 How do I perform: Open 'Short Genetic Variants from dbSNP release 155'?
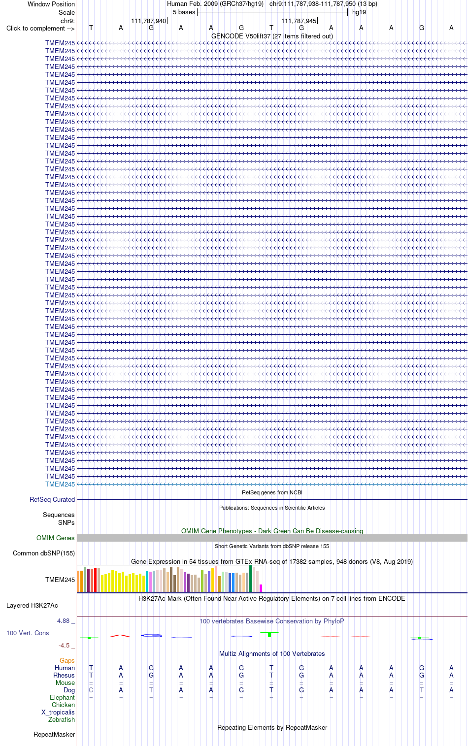(x=272, y=546)
